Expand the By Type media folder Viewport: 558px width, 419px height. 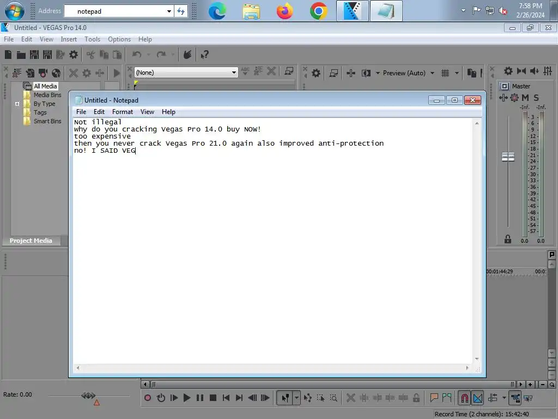(x=17, y=104)
